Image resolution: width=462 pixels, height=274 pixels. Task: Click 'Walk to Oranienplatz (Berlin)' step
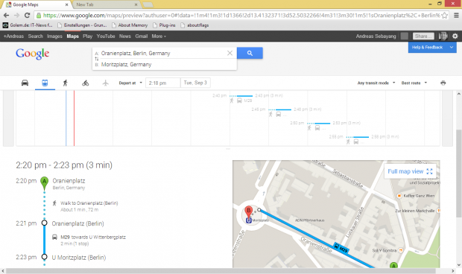pos(89,203)
